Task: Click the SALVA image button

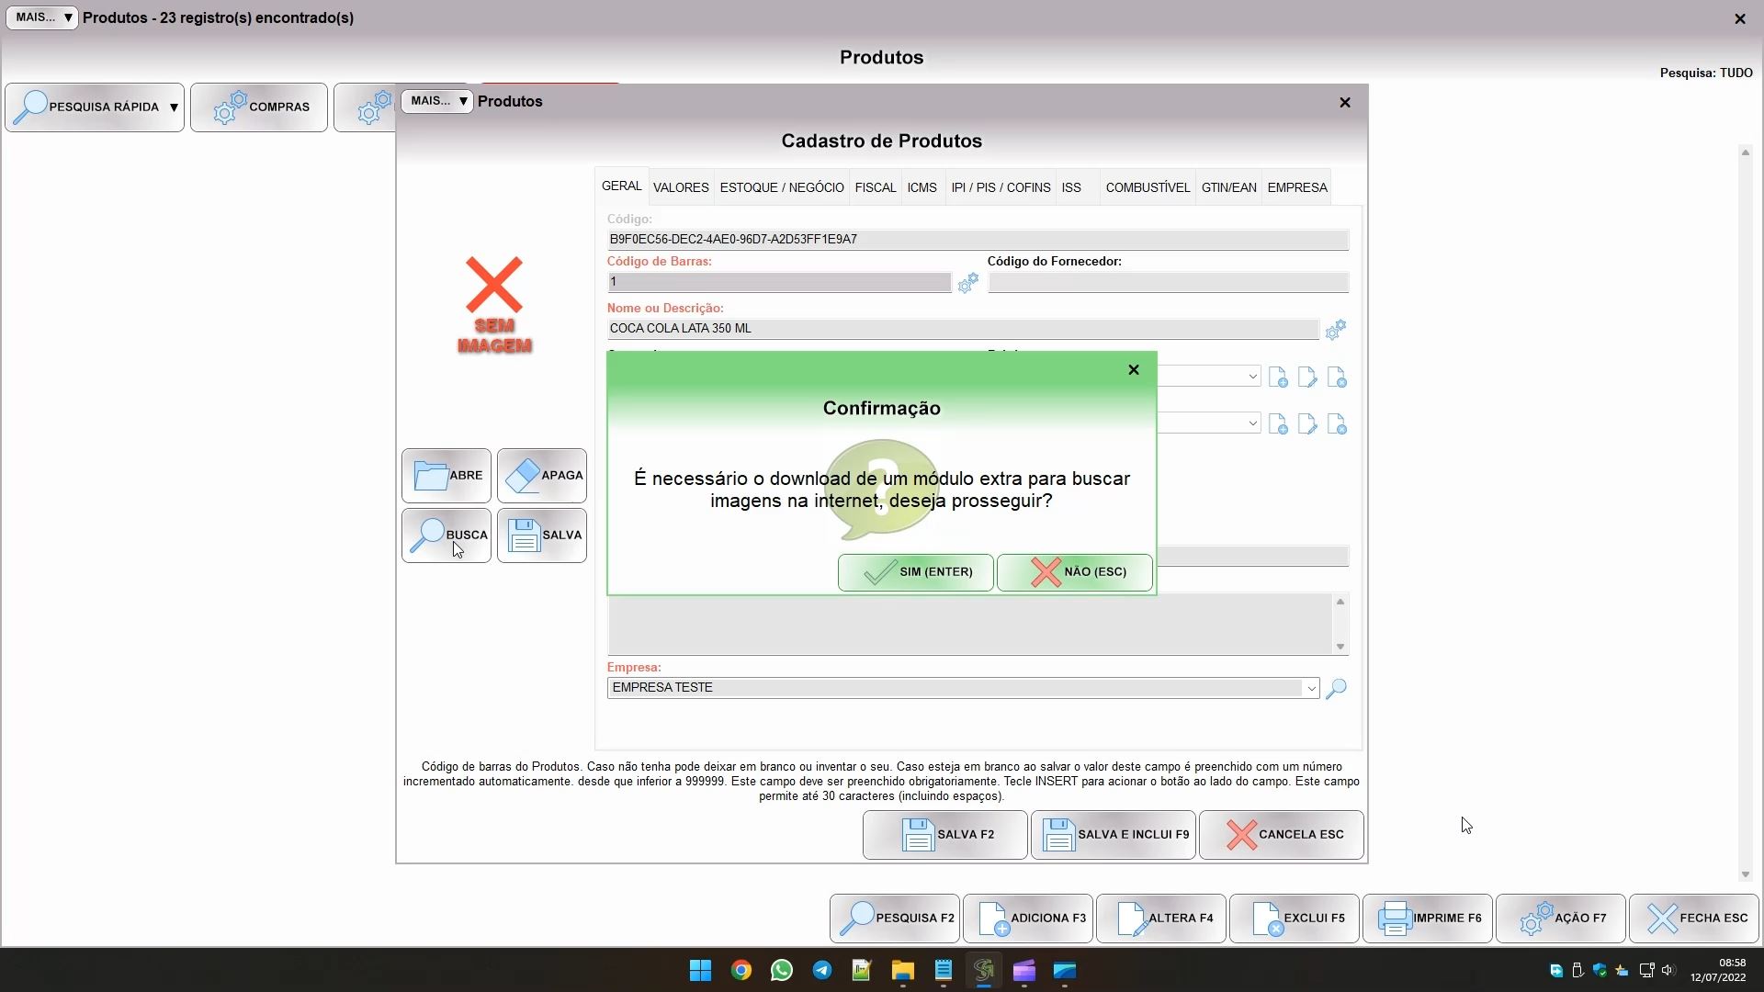Action: [x=542, y=535]
